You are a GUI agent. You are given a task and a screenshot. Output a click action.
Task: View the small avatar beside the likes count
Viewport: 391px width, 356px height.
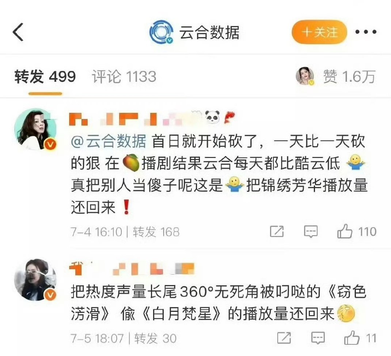coord(305,76)
